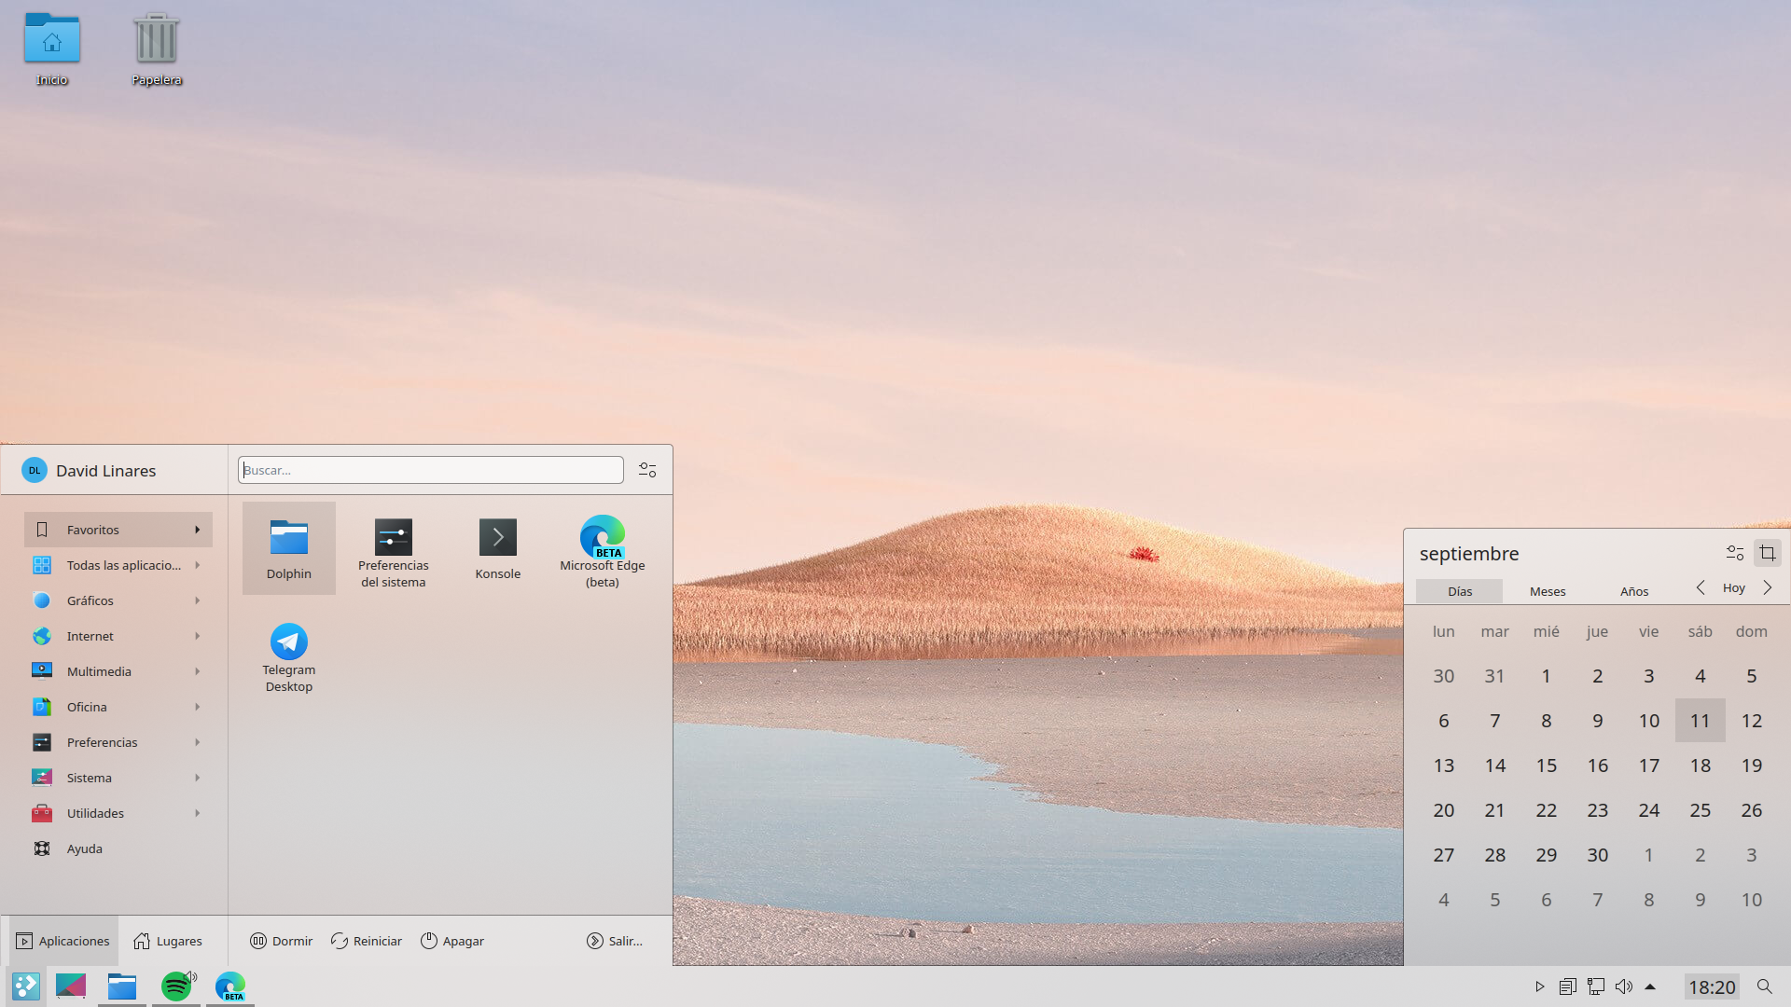Click the Salir... button
The image size is (1791, 1007).
[x=615, y=941]
